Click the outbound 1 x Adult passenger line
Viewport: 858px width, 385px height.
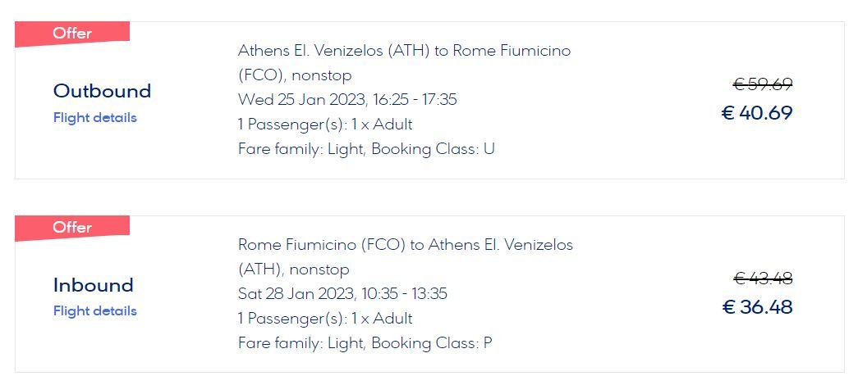[325, 125]
